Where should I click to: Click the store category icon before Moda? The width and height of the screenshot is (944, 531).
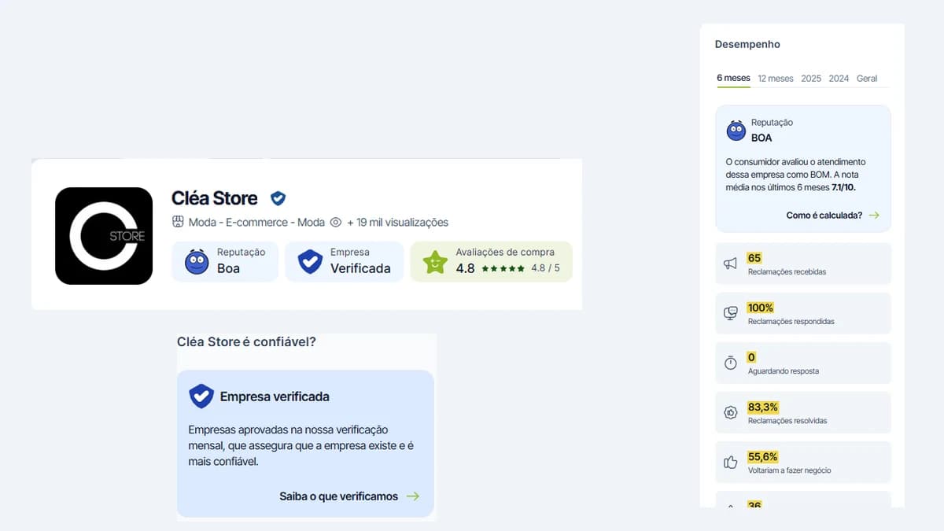point(178,222)
